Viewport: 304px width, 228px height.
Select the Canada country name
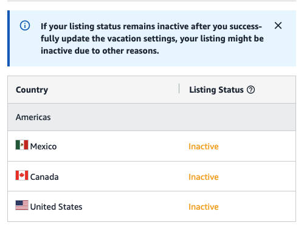click(44, 177)
